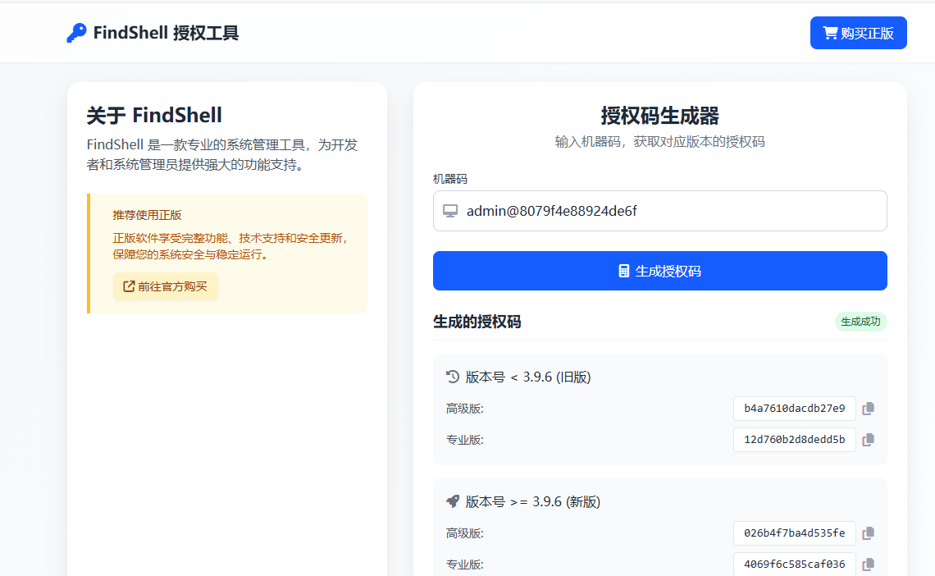Click the FindShell key logo icon
This screenshot has width=935, height=576.
coord(76,33)
